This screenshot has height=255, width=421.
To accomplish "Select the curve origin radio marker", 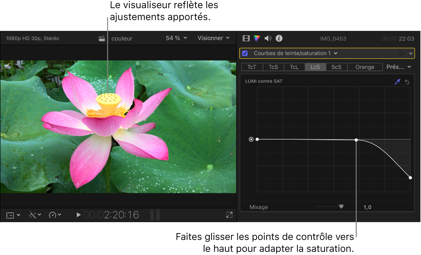I will coord(251,139).
